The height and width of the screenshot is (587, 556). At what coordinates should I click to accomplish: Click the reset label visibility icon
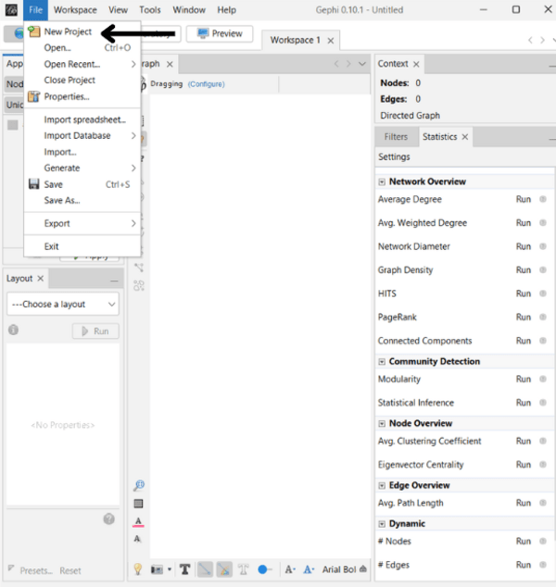[137, 539]
